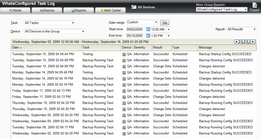
Task: Click the End time date field 09/16/2009
Action: click(136, 36)
